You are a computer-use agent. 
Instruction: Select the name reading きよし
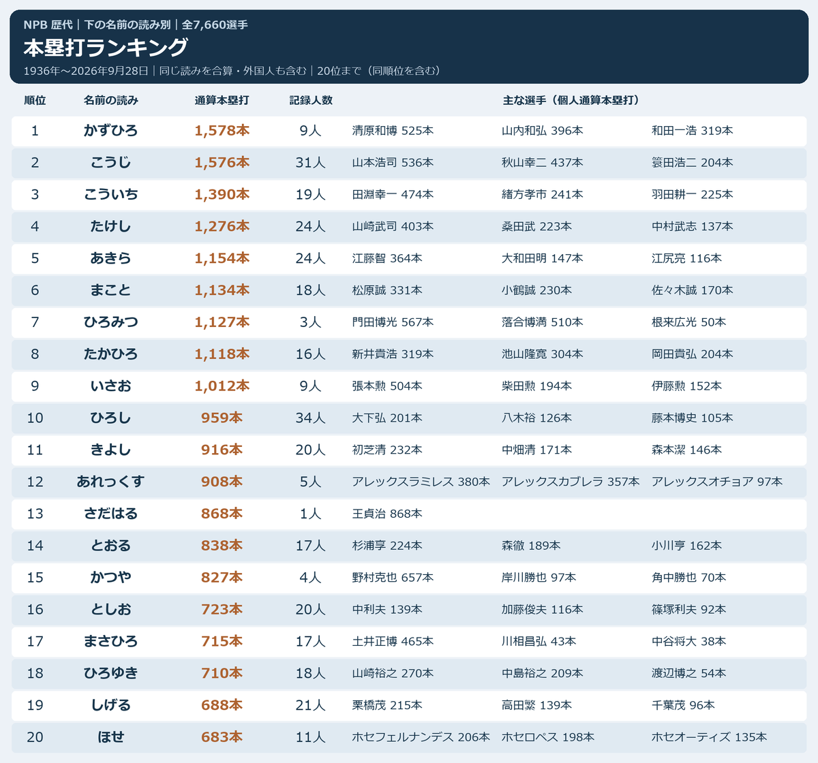click(x=111, y=450)
